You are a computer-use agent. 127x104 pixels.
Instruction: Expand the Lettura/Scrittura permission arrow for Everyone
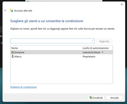tap(103, 52)
